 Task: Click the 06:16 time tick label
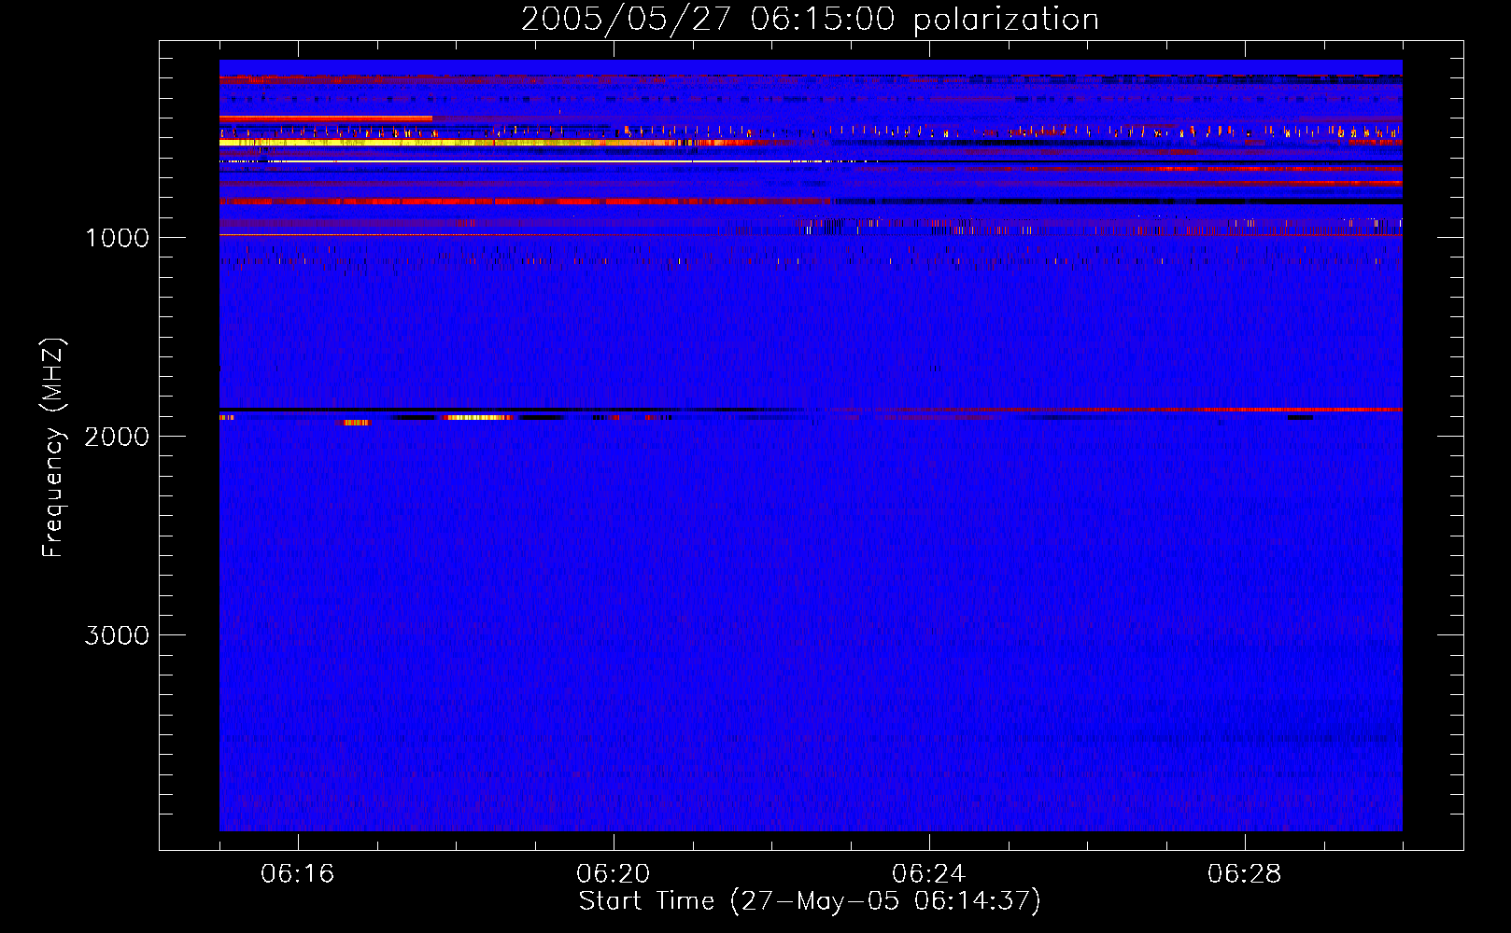click(x=298, y=874)
